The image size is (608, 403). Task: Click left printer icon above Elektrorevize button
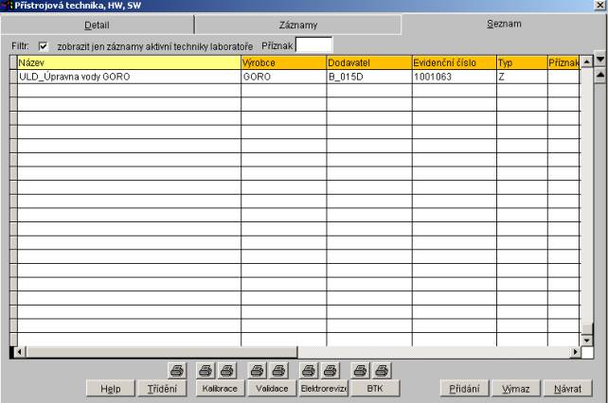click(x=308, y=372)
